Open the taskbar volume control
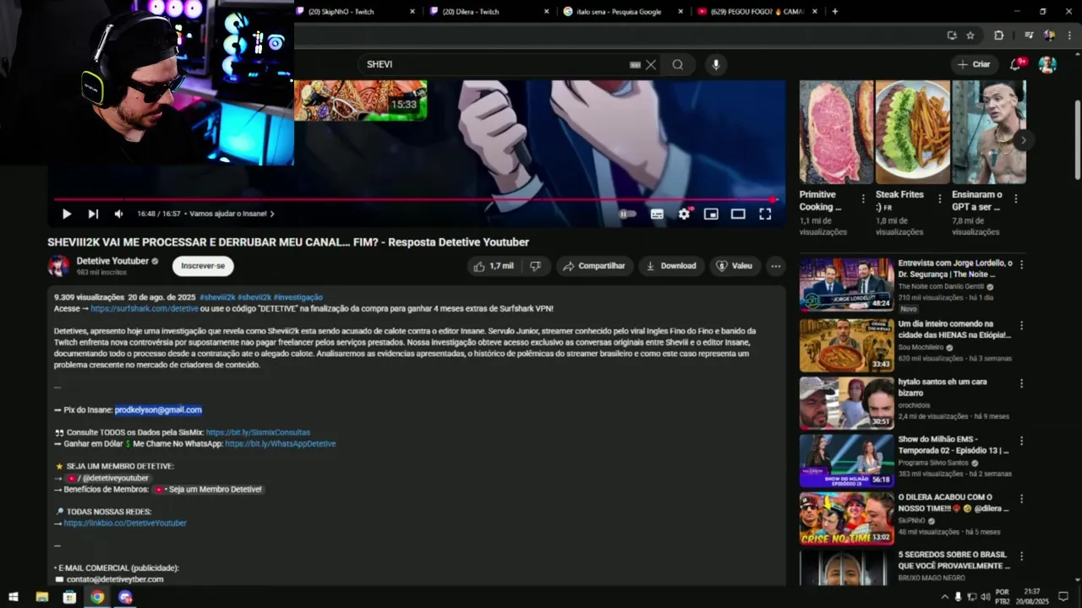 985,597
